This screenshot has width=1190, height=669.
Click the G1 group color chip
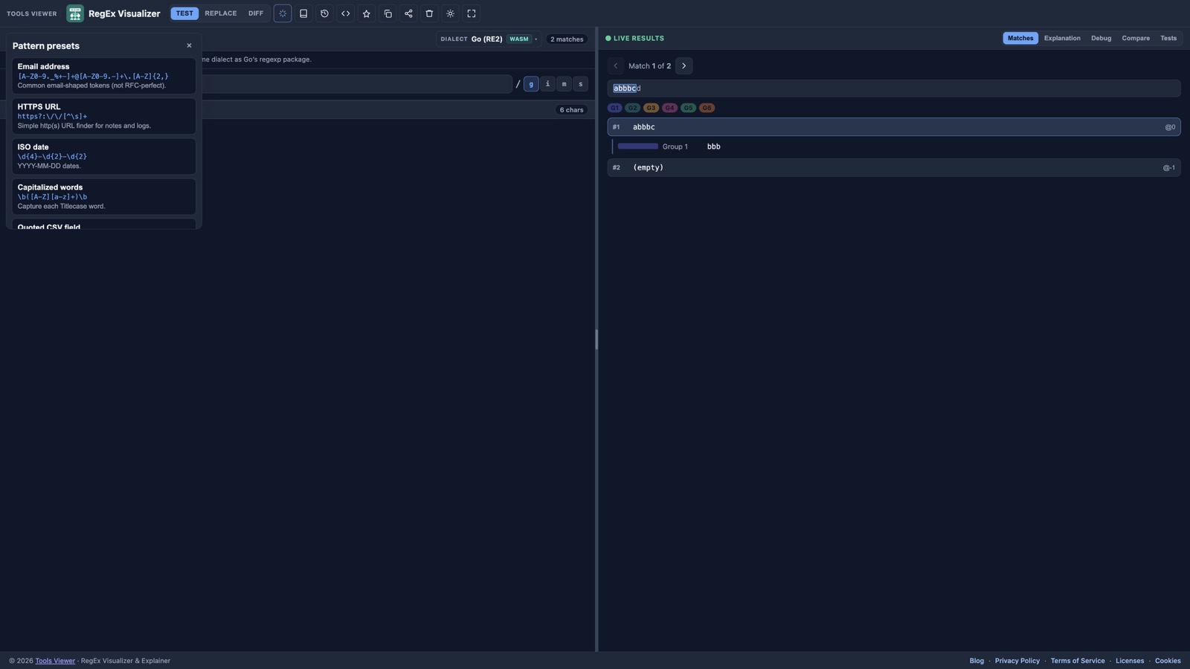click(x=614, y=108)
